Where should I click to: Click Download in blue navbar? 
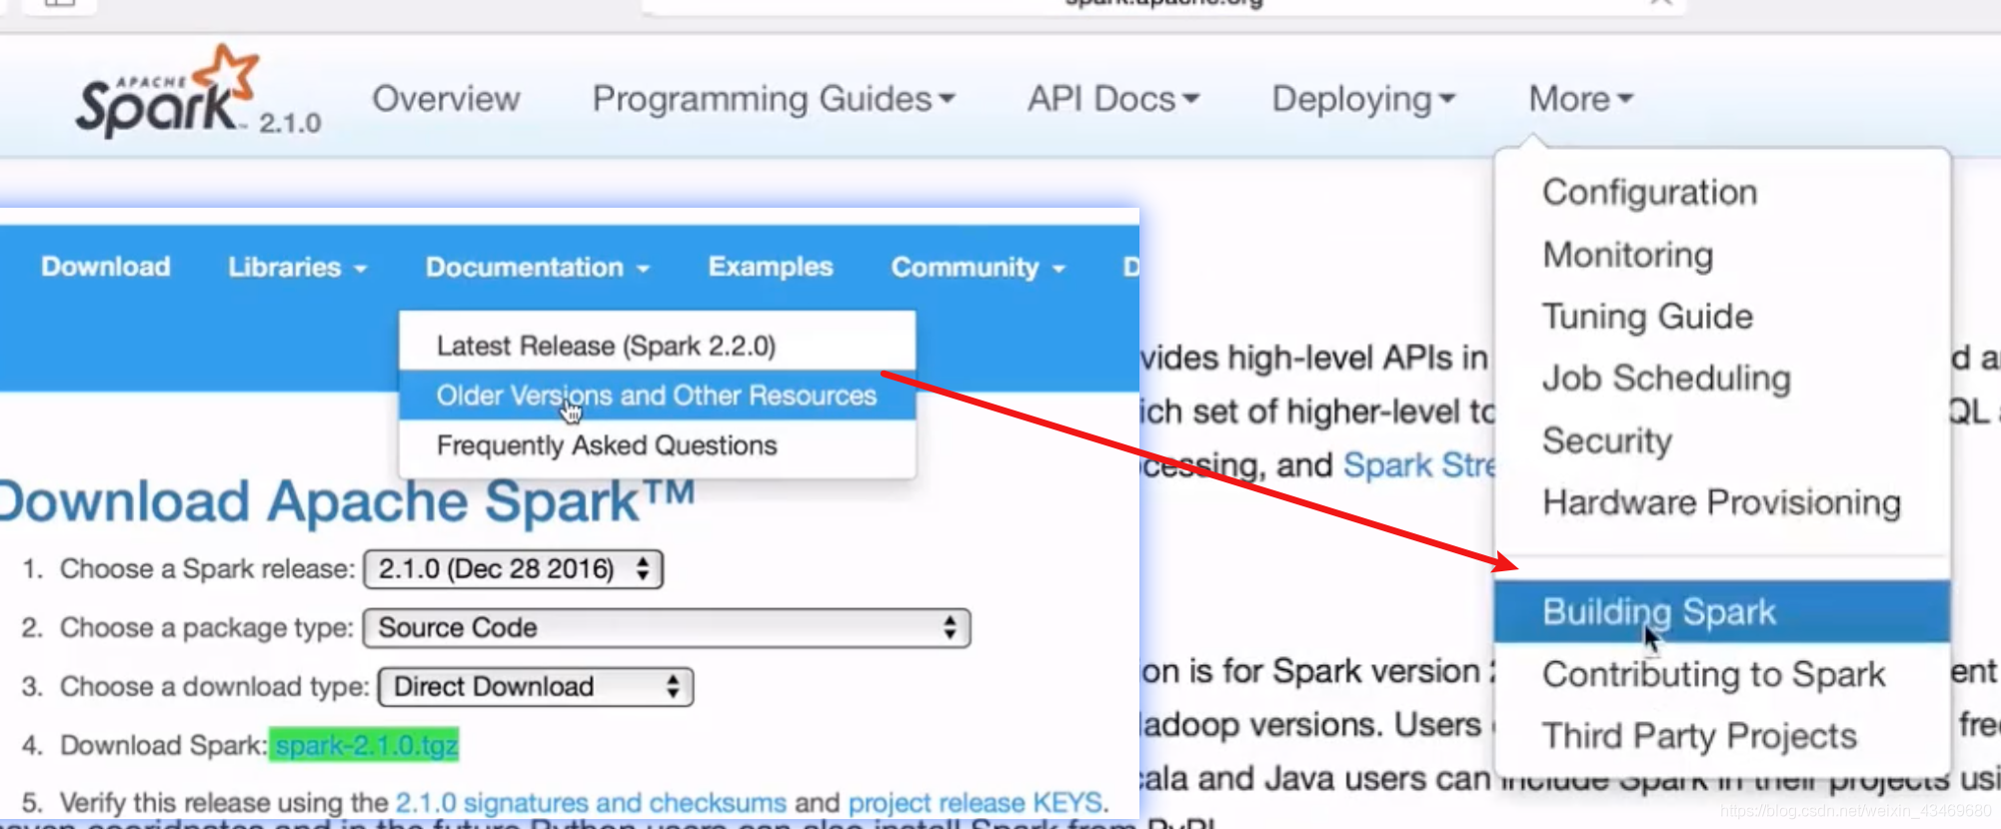tap(106, 267)
